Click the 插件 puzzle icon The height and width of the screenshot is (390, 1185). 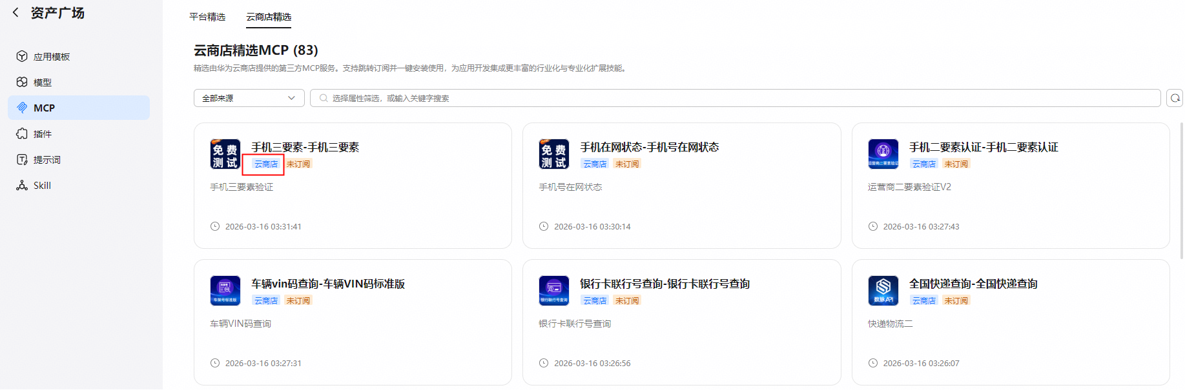22,134
